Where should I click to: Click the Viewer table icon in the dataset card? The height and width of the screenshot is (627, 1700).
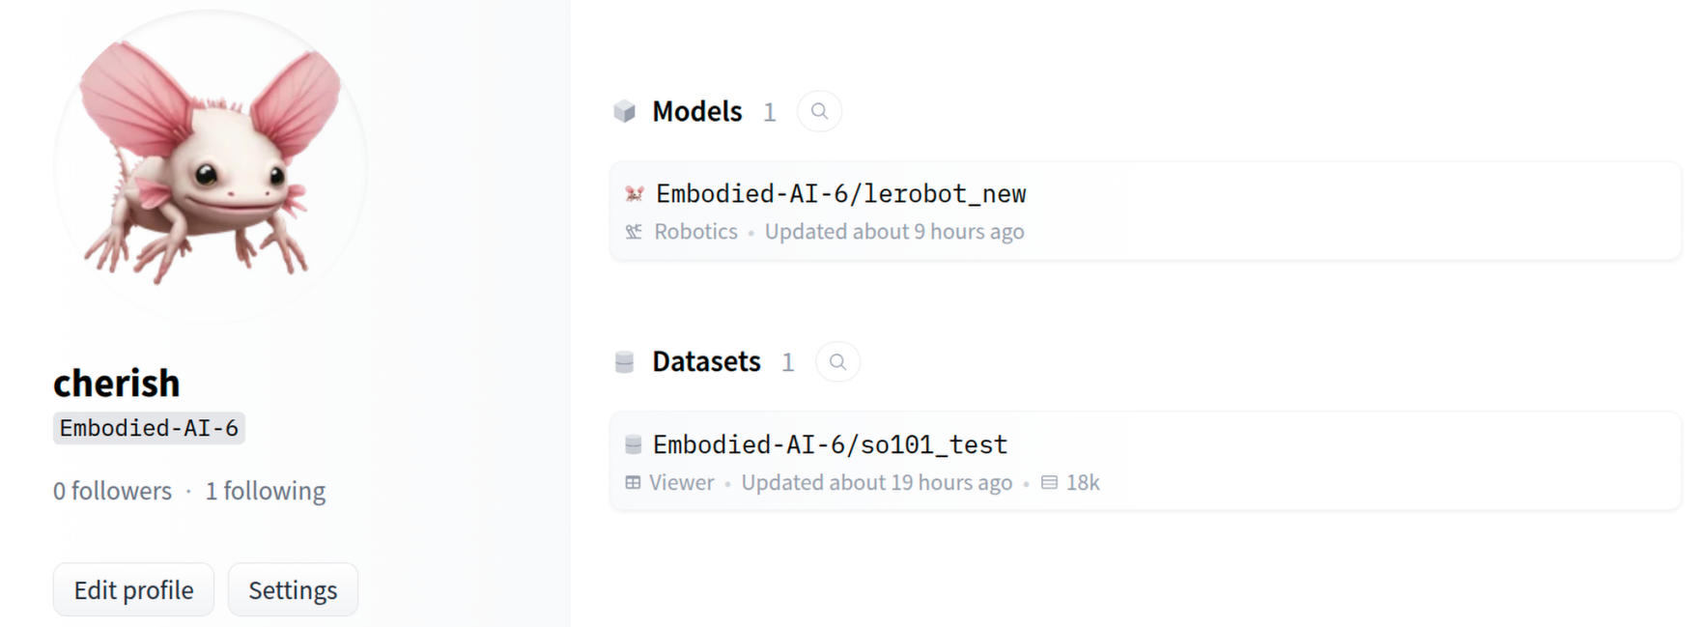[x=633, y=482]
